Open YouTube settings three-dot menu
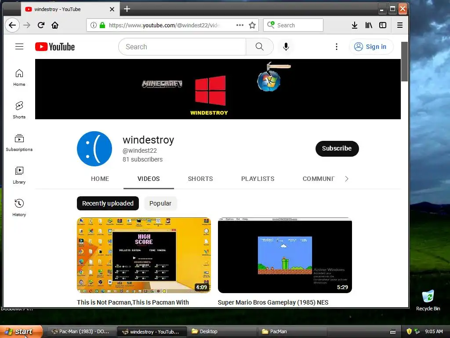 (x=336, y=47)
